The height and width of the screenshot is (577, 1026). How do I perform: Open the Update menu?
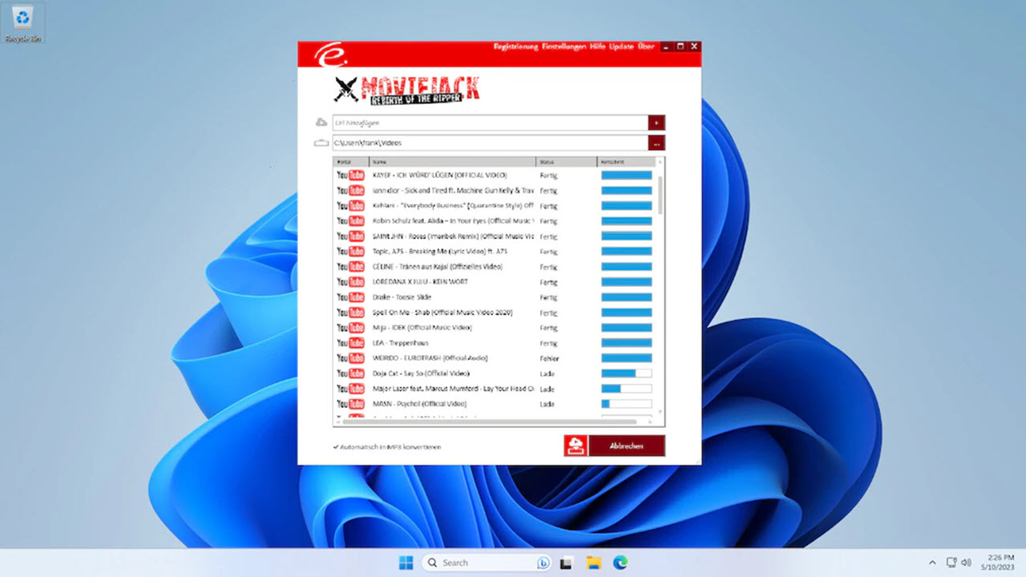click(621, 46)
